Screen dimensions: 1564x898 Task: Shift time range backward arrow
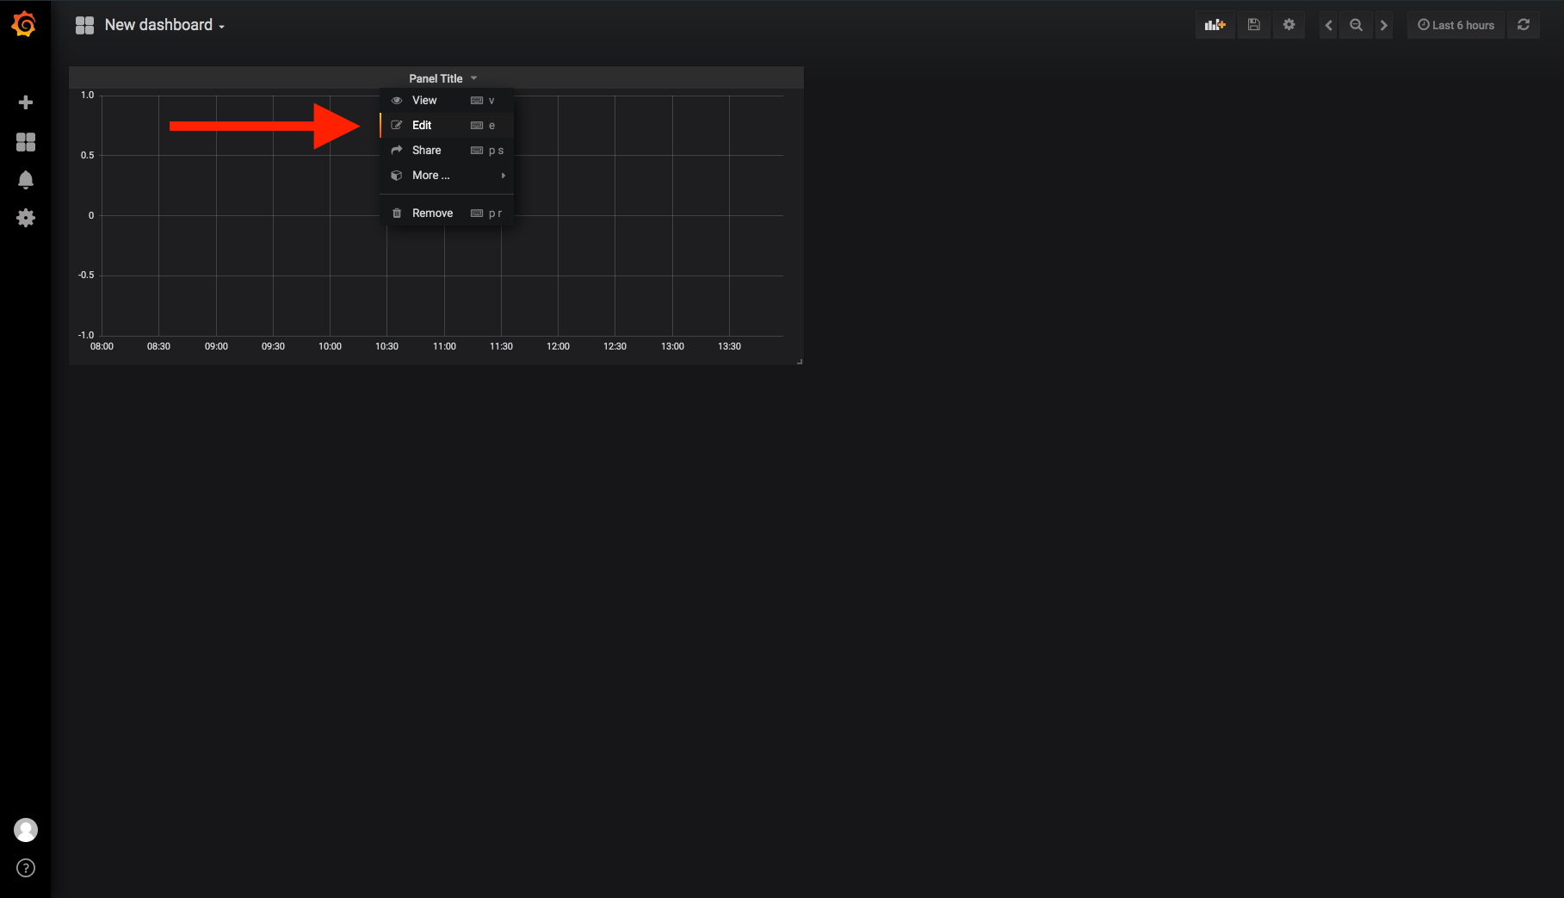(x=1328, y=25)
